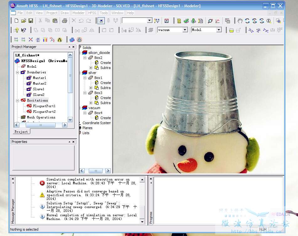Select the Pan hand tool
Screen dimensions: 298x236
[x=240, y=21]
